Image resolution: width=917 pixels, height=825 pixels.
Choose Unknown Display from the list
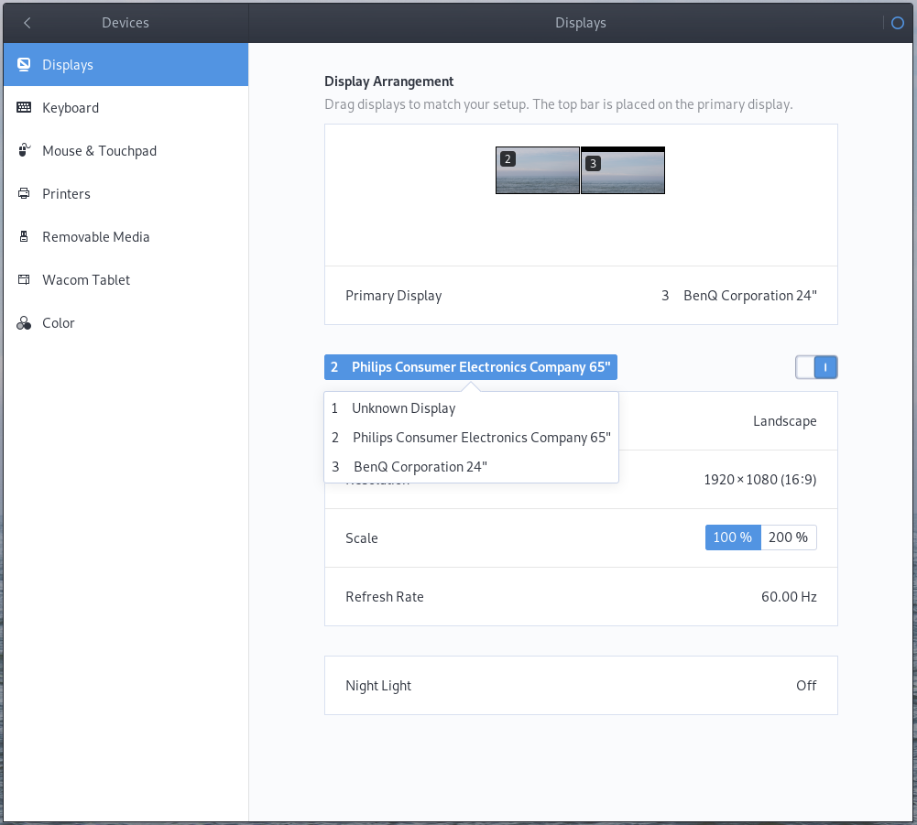point(403,408)
